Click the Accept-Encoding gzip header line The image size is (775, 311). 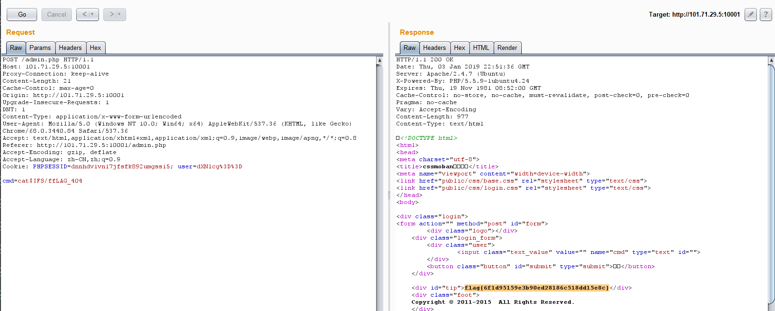pyautogui.click(x=60, y=152)
